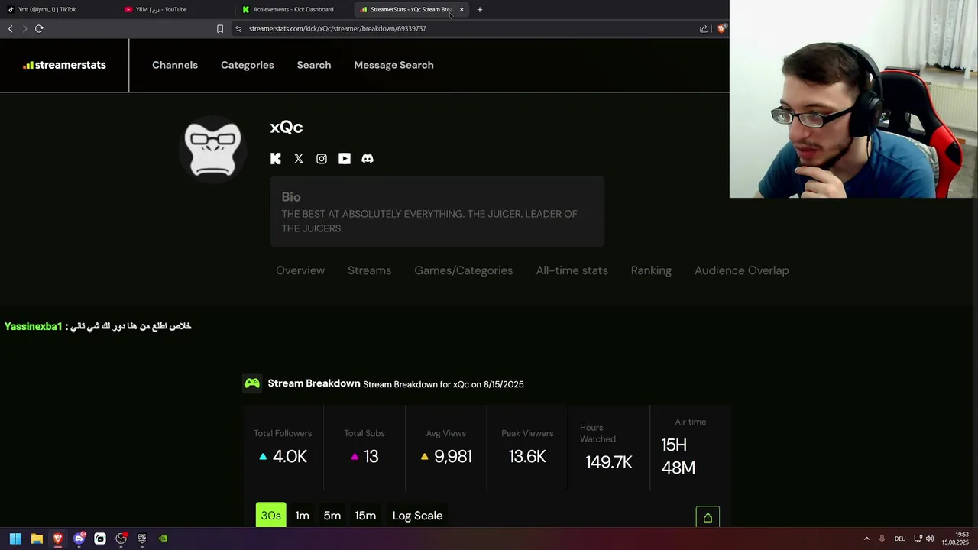
Task: Open NVIDIA app from taskbar
Action: pos(163,539)
